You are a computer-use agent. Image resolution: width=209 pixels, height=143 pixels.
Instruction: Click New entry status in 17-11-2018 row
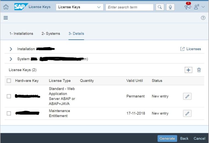(160, 113)
